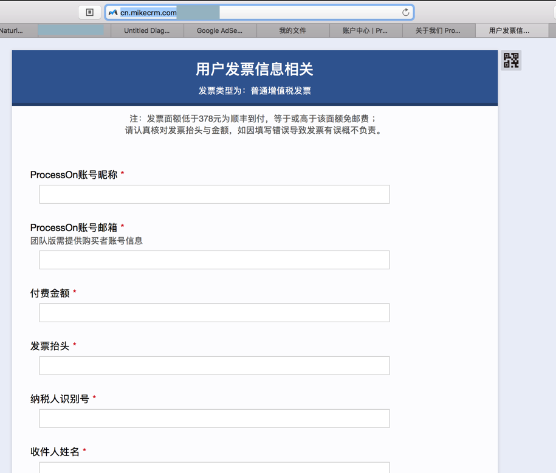This screenshot has width=556, height=473.
Task: Click the 用户发票信息相关 form header title
Action: (255, 69)
